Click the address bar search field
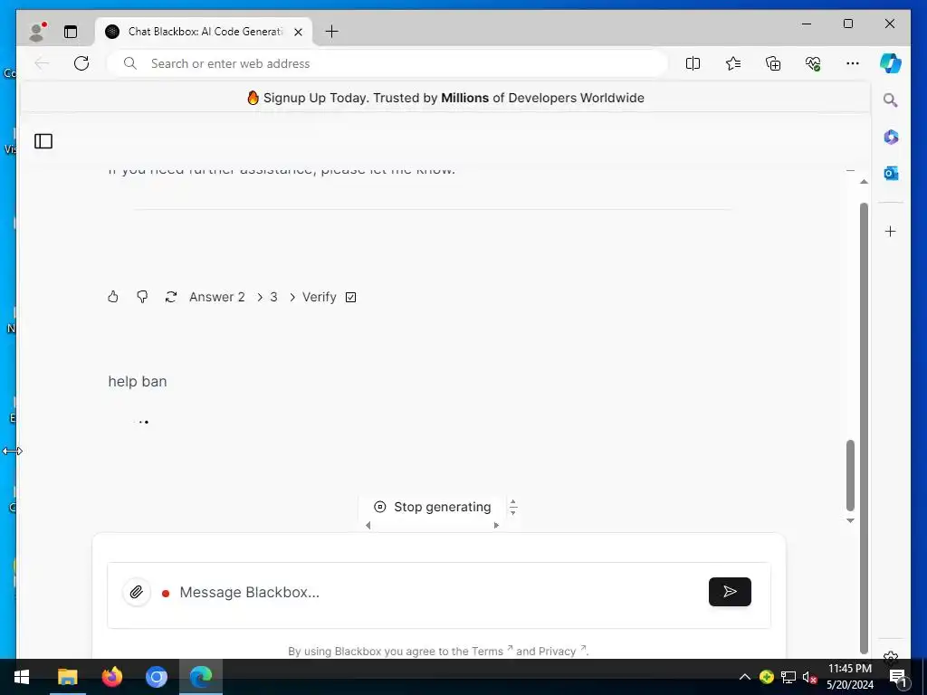Viewport: 927px width, 695px height. pos(387,63)
